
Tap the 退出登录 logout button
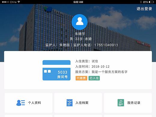click(144, 9)
